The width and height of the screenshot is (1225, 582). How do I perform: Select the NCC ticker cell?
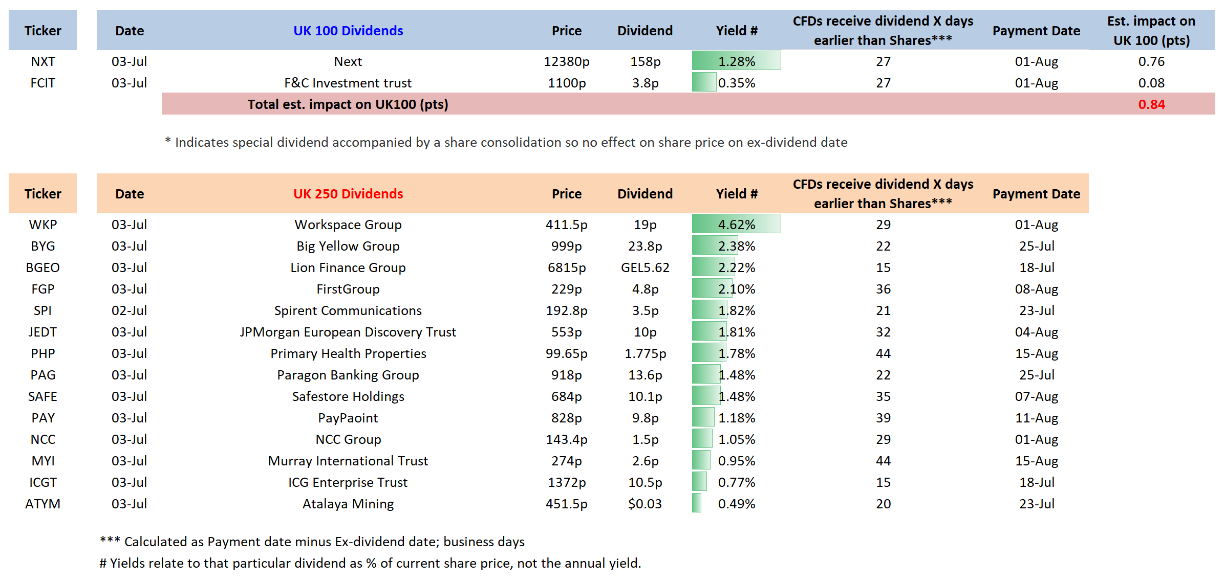coord(43,439)
